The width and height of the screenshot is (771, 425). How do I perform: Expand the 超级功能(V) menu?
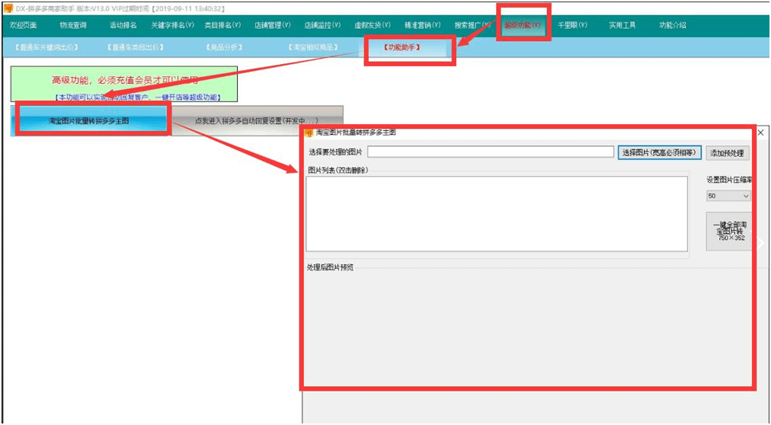[x=522, y=25]
